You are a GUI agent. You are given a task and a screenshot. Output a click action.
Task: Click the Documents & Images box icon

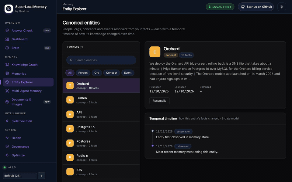click(x=7, y=102)
